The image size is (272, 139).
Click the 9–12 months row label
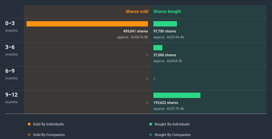(12, 98)
